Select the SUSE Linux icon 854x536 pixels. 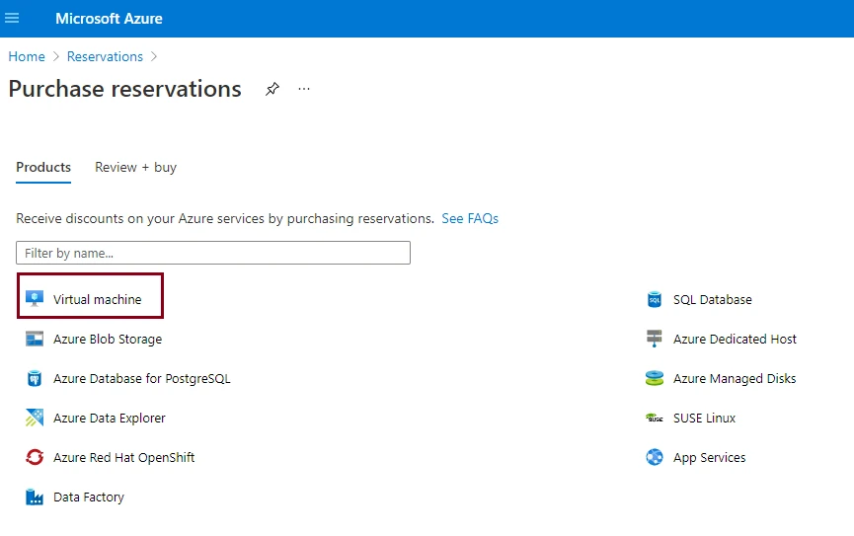click(x=655, y=418)
